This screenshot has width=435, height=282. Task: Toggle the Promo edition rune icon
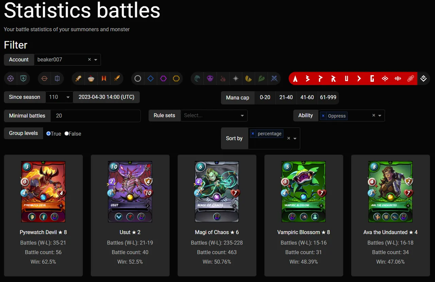pos(321,79)
